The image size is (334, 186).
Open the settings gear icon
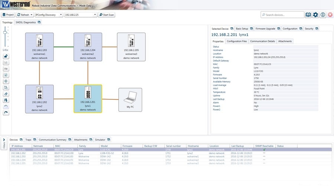click(315, 15)
